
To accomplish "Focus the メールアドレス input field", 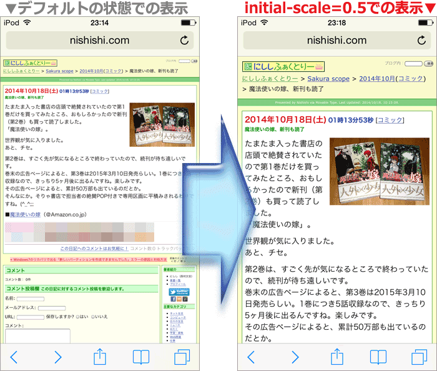I will pyautogui.click(x=52, y=308).
